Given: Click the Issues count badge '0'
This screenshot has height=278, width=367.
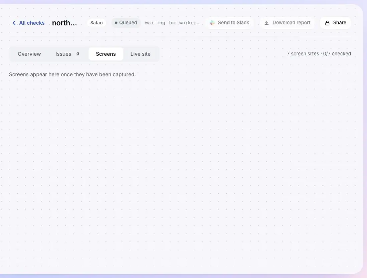Looking at the screenshot, I should (78, 54).
